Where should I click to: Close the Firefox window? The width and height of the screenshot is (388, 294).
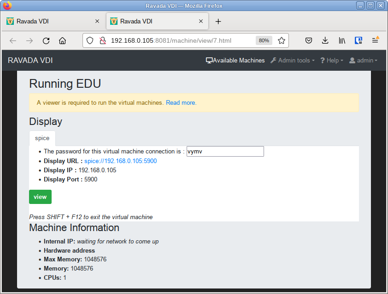[x=381, y=6]
